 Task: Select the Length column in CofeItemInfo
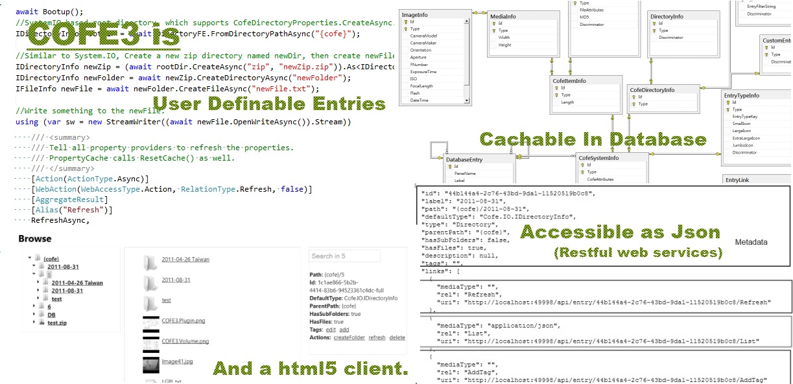point(567,102)
